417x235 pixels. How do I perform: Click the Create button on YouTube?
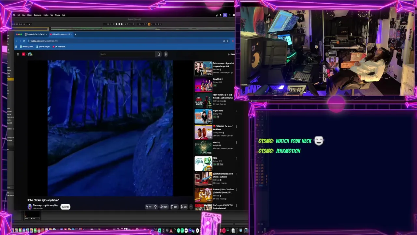(231, 54)
